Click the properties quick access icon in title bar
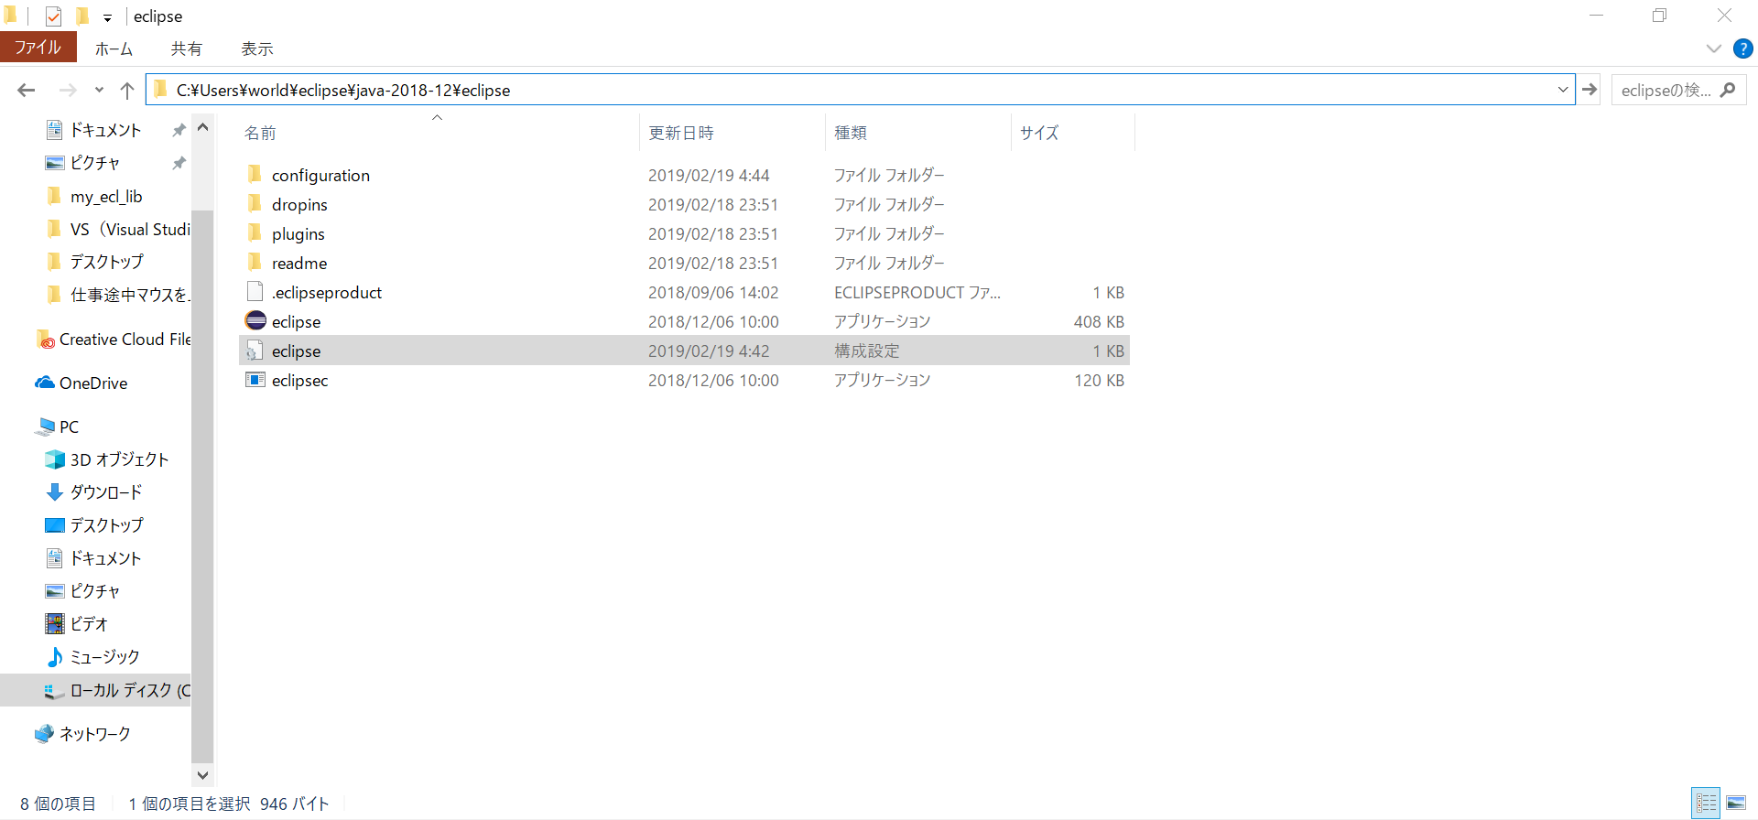The height and width of the screenshot is (820, 1758). pos(53,16)
